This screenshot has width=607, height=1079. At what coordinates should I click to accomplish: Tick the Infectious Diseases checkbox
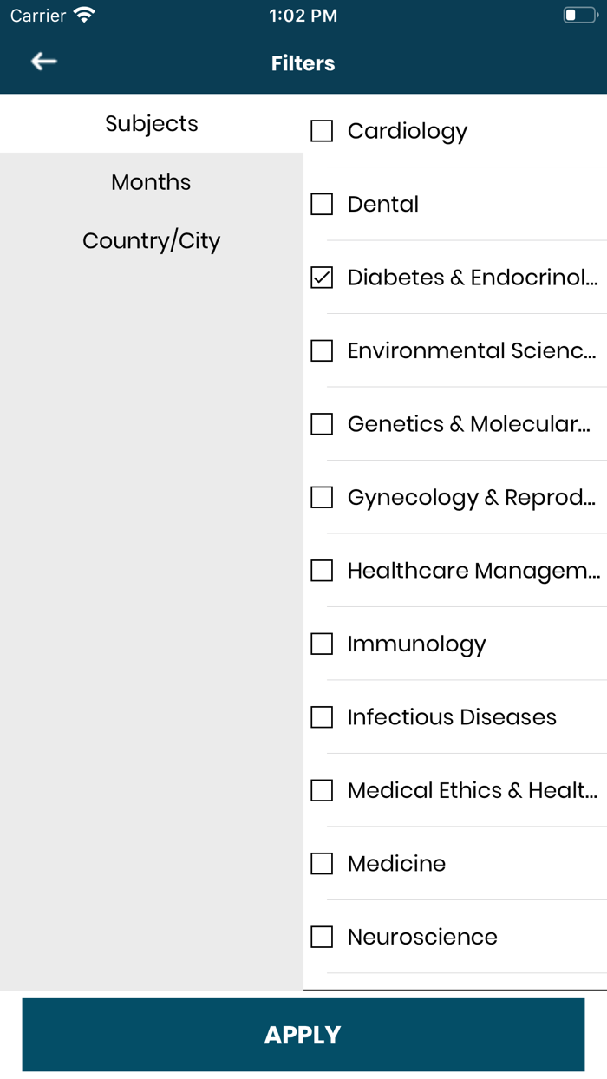pos(322,717)
